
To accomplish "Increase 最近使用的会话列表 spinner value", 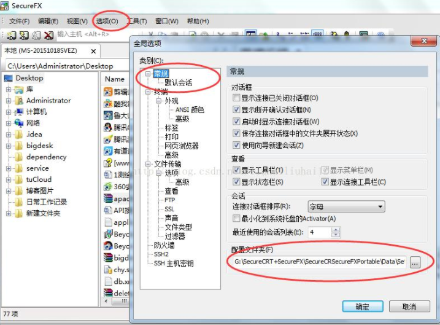I will point(336,230).
